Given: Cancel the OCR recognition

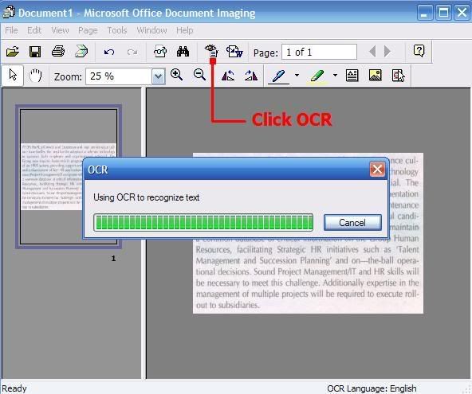Looking at the screenshot, I should pyautogui.click(x=352, y=223).
